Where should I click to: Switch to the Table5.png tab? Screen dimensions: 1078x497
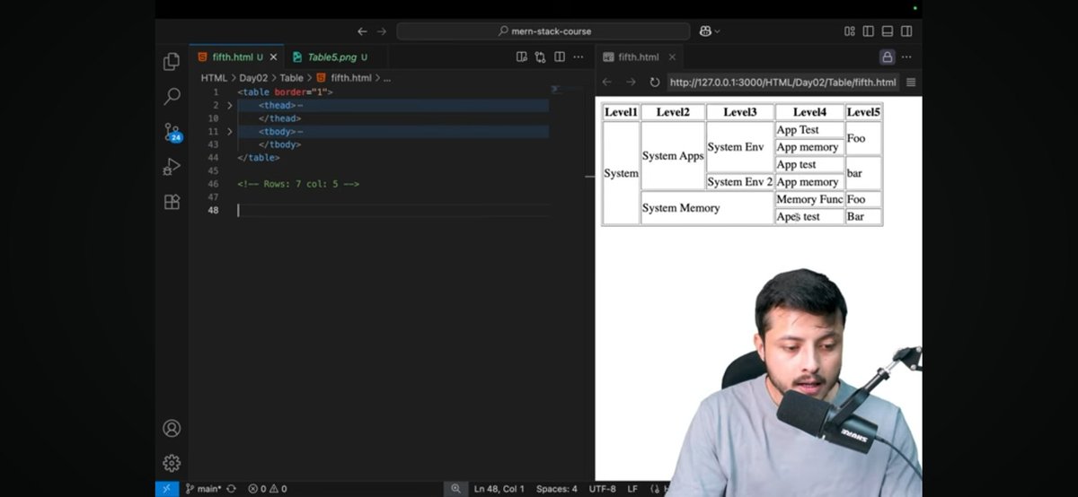330,57
